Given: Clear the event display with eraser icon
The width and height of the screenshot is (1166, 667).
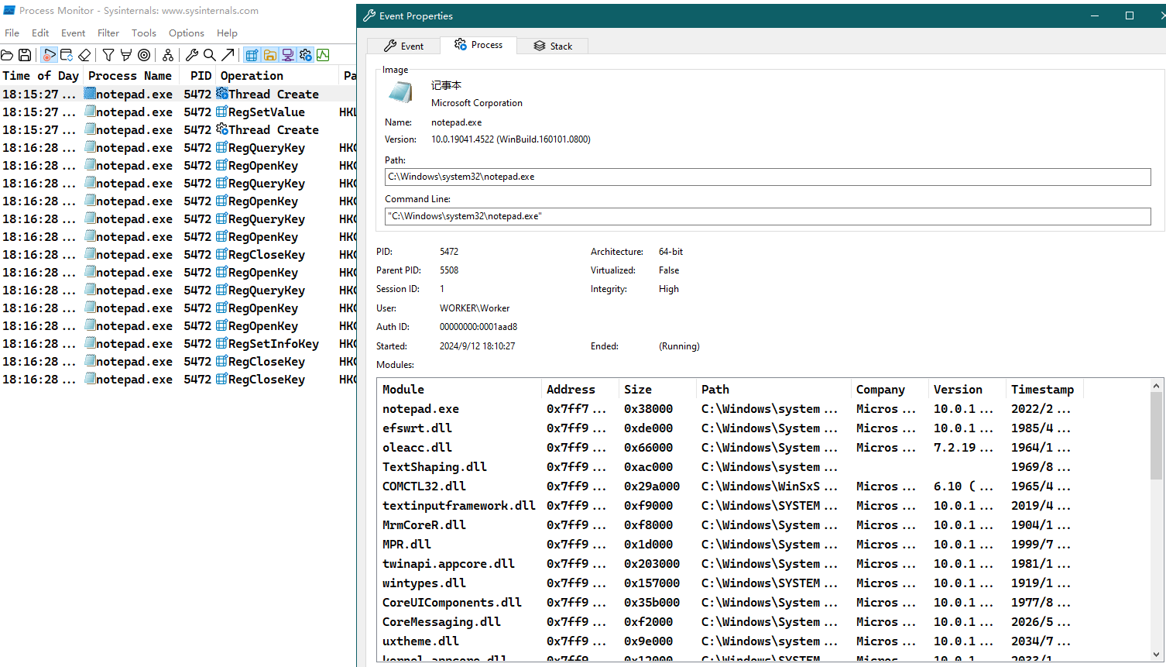Looking at the screenshot, I should (85, 55).
